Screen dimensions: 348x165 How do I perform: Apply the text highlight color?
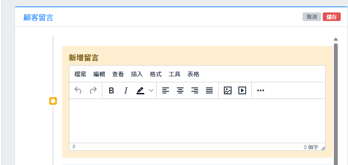tap(140, 90)
